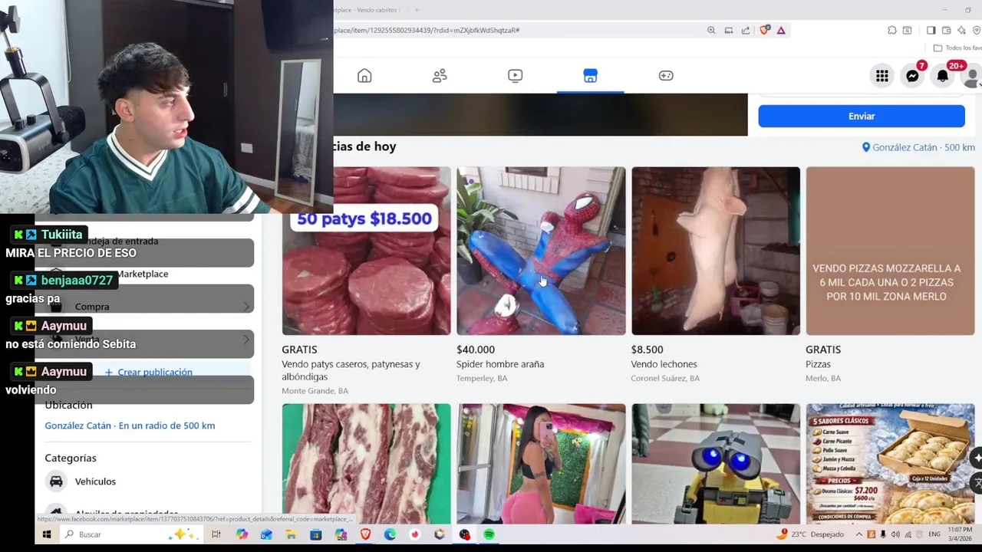Open the raw ribs meat listing photo

pos(366,464)
